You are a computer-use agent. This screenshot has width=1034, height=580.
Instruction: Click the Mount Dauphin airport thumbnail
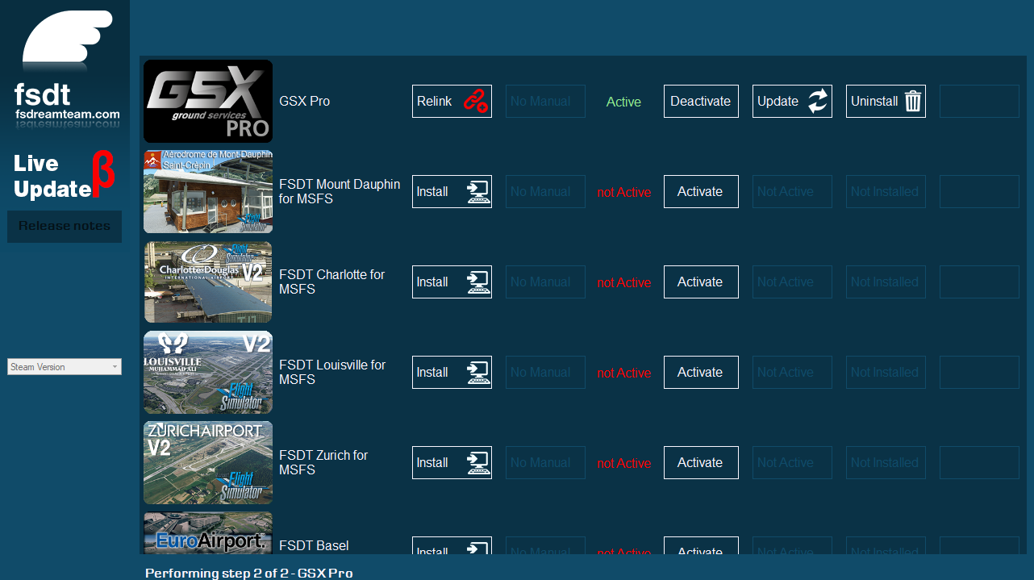tap(208, 192)
